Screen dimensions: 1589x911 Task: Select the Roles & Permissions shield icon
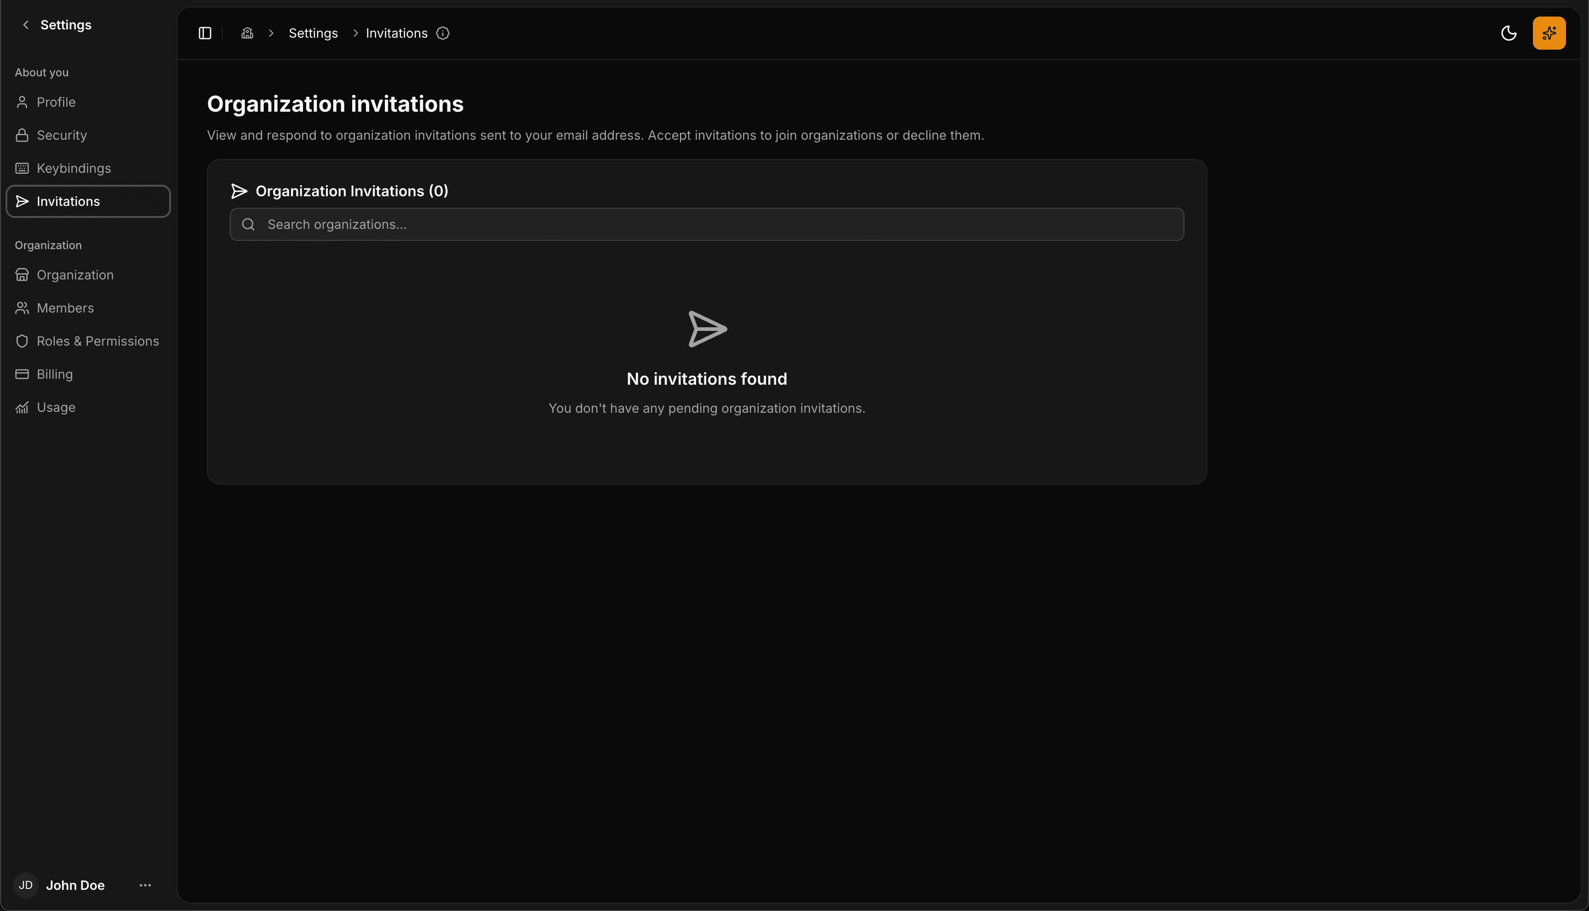point(22,341)
